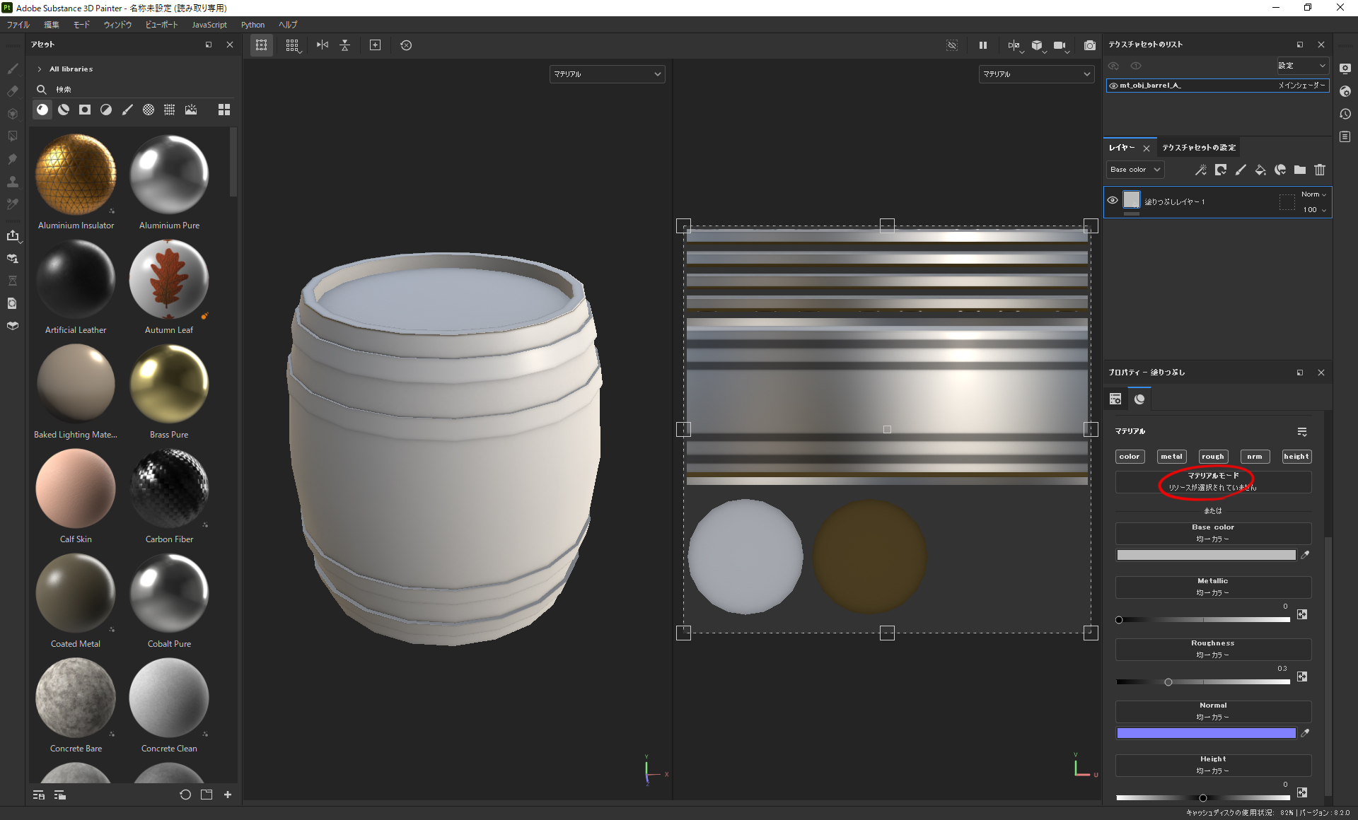Screen dimensions: 1358x820
Task: Click Metallic 均一カラー button
Action: coord(1213,587)
